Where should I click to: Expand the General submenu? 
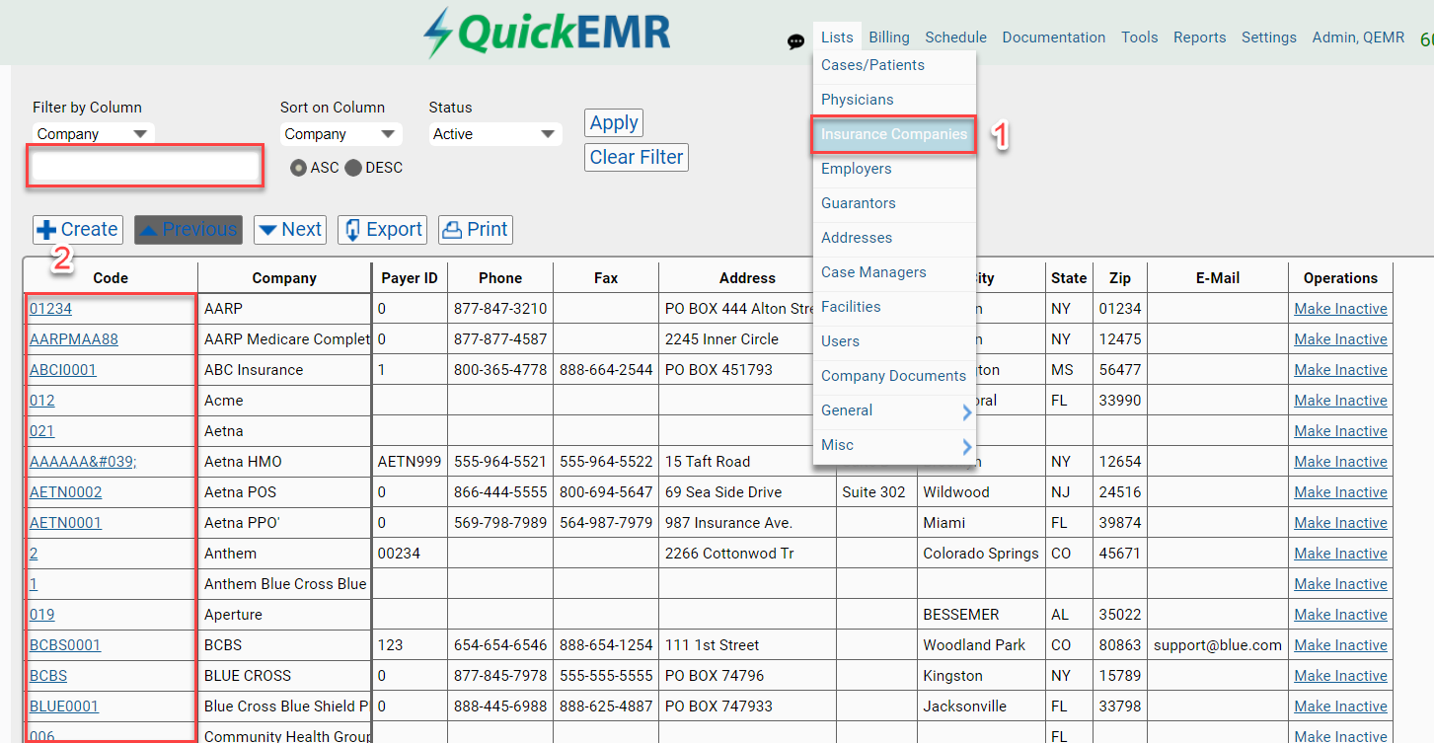pos(894,410)
